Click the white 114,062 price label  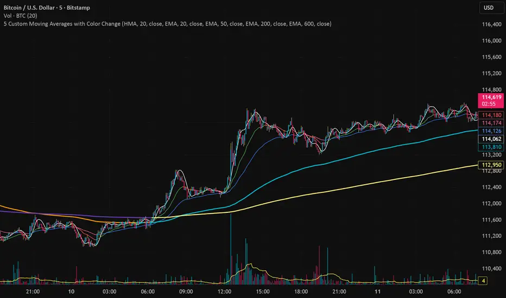tap(491, 139)
